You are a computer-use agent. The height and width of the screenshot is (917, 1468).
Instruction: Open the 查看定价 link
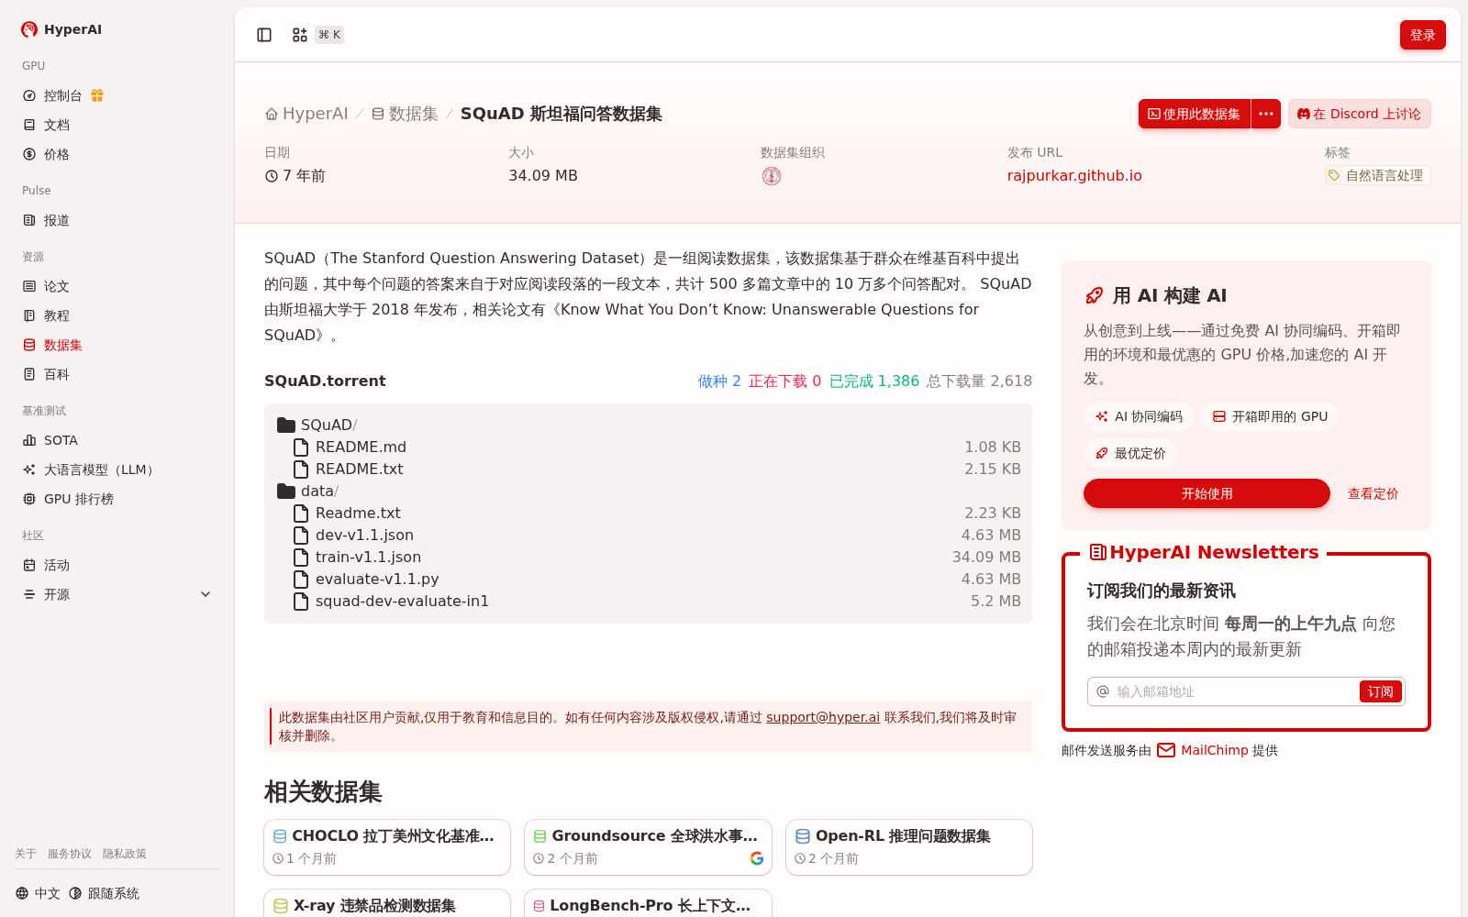point(1373,493)
